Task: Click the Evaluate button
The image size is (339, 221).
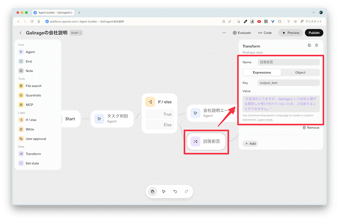Action: click(x=242, y=33)
